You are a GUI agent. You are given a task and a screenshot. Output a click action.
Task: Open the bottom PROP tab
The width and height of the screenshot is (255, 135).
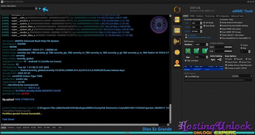coord(40,127)
